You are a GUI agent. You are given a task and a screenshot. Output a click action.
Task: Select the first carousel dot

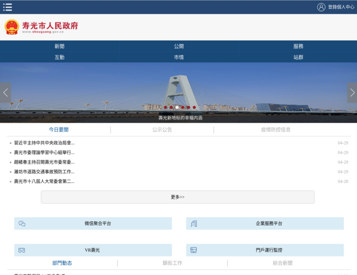click(165, 107)
